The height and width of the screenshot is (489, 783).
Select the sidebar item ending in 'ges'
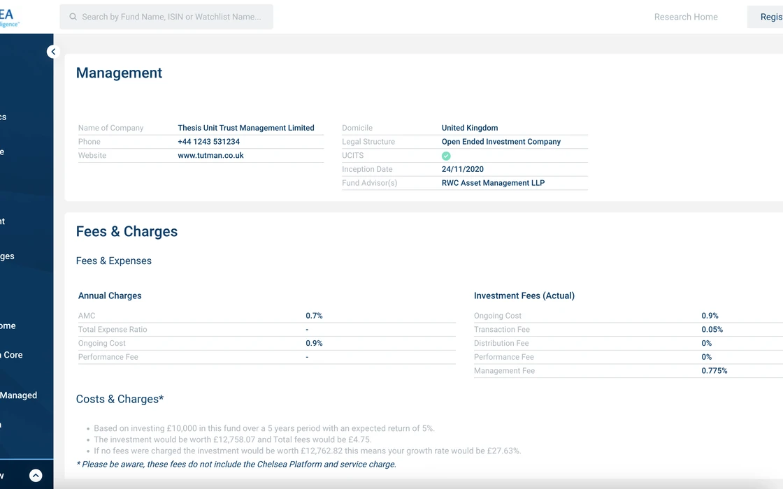pyautogui.click(x=7, y=256)
